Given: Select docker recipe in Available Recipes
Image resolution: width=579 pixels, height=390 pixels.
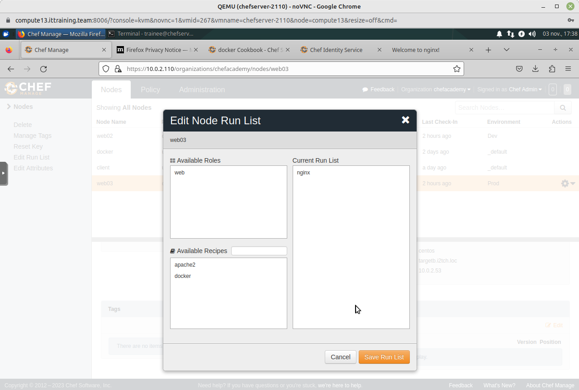Looking at the screenshot, I should pyautogui.click(x=183, y=276).
